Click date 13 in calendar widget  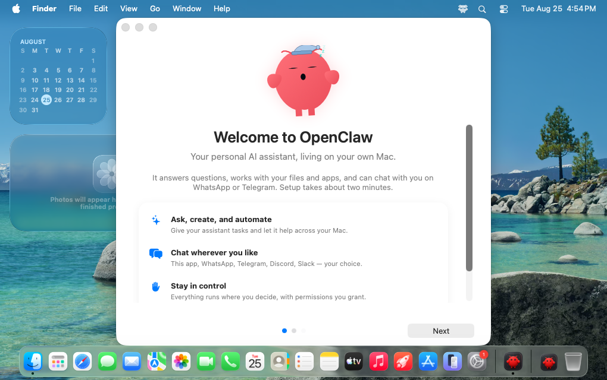(x=70, y=80)
